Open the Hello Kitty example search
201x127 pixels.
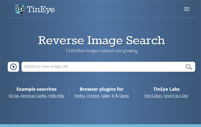56,96
